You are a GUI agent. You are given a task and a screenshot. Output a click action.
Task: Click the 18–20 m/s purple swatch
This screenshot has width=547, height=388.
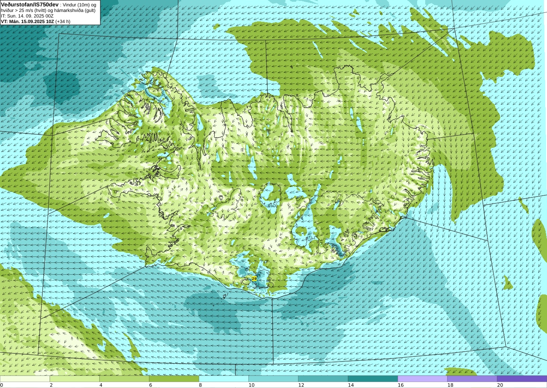coord(472,379)
